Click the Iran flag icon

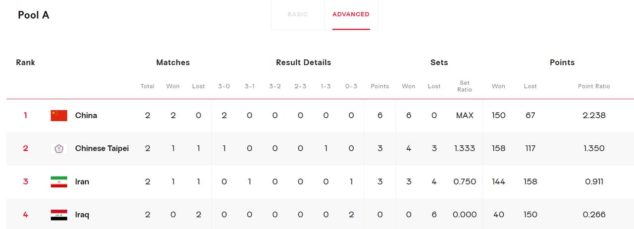point(59,182)
